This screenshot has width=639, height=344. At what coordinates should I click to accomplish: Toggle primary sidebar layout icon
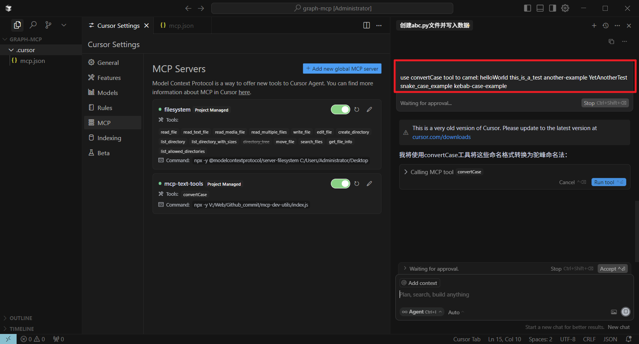point(527,8)
